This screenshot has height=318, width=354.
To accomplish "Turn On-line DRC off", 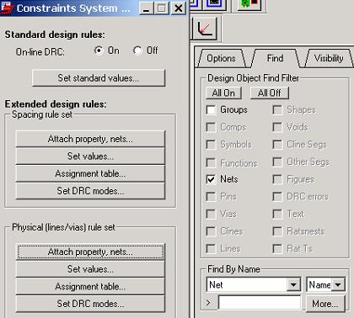I will [137, 50].
